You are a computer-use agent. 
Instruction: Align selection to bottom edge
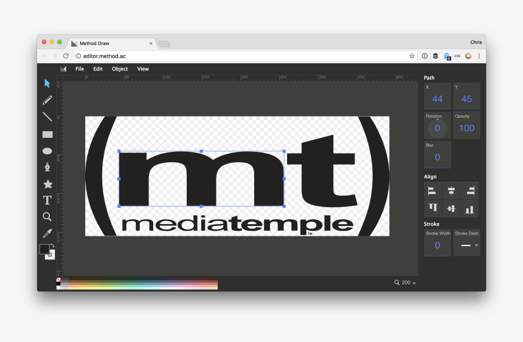tap(469, 209)
